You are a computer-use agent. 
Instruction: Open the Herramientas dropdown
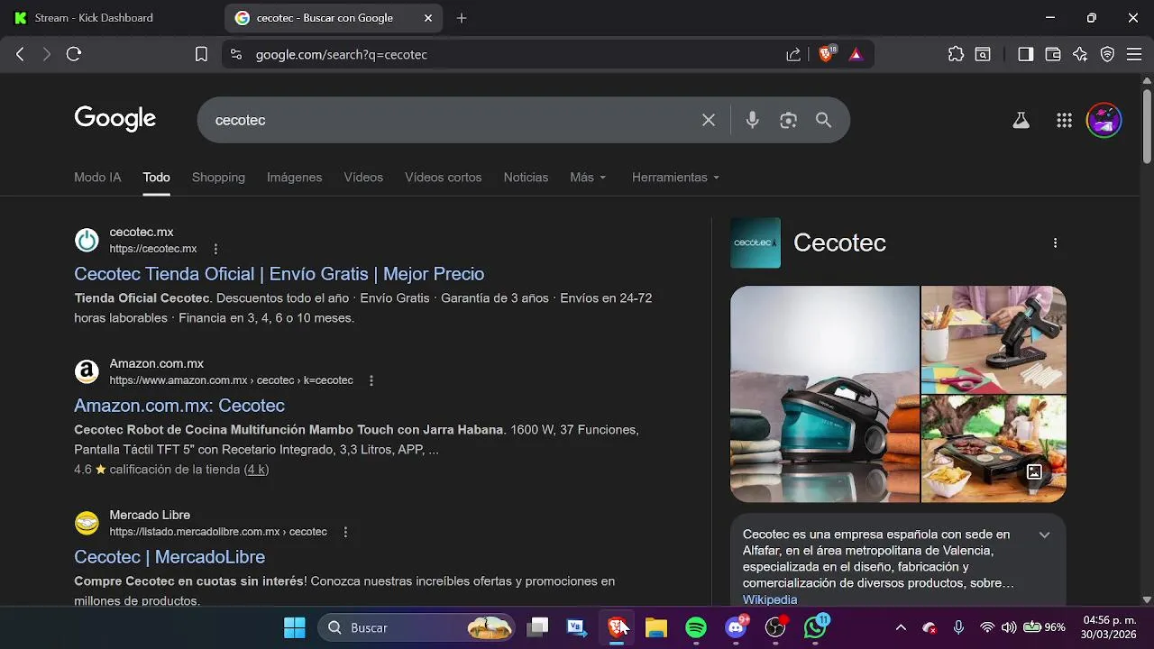pyautogui.click(x=676, y=178)
